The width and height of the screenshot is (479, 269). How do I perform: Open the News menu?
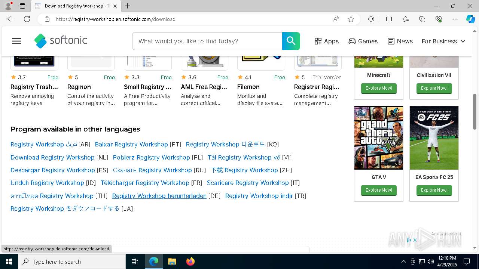400,41
